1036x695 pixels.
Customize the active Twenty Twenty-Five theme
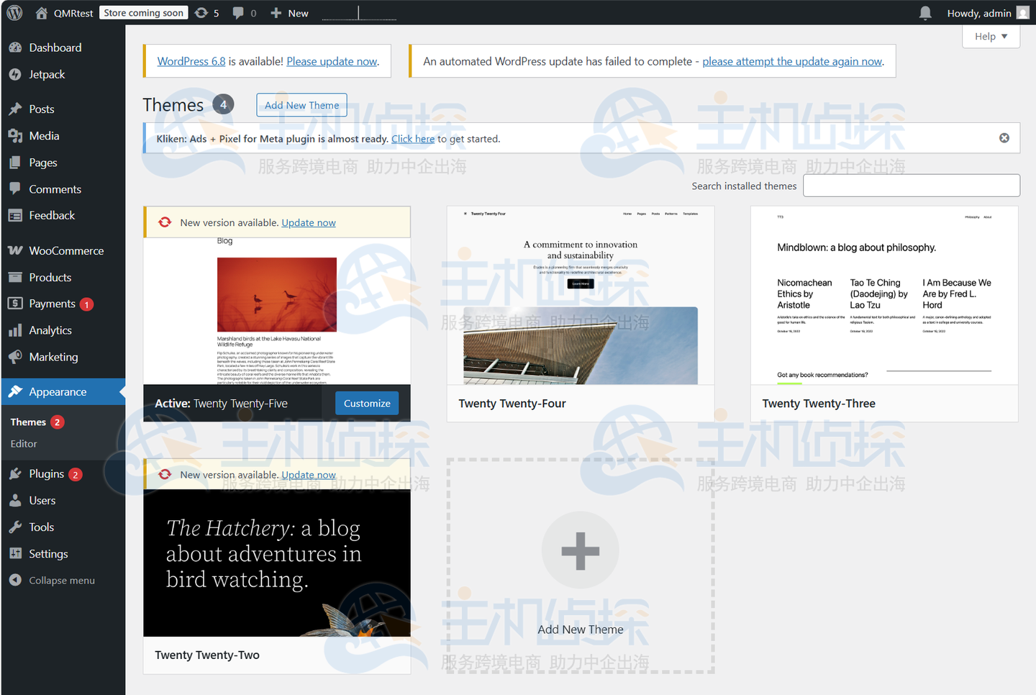[366, 403]
